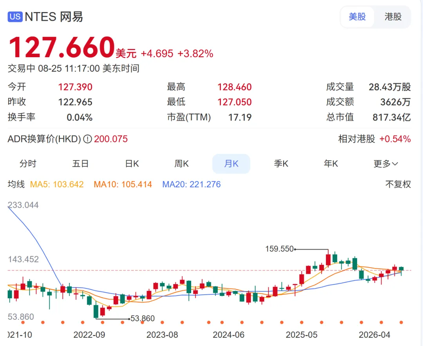The height and width of the screenshot is (346, 423).
Task: Click the MA10: 105.414 indicator label
Action: 123,184
